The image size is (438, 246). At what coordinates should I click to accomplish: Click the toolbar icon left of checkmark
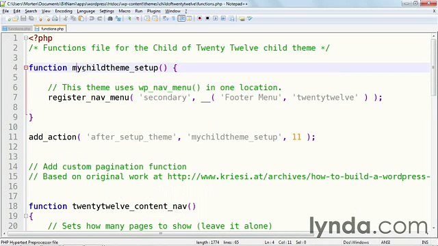click(242, 18)
